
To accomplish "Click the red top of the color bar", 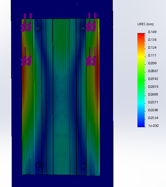I will (141, 35).
